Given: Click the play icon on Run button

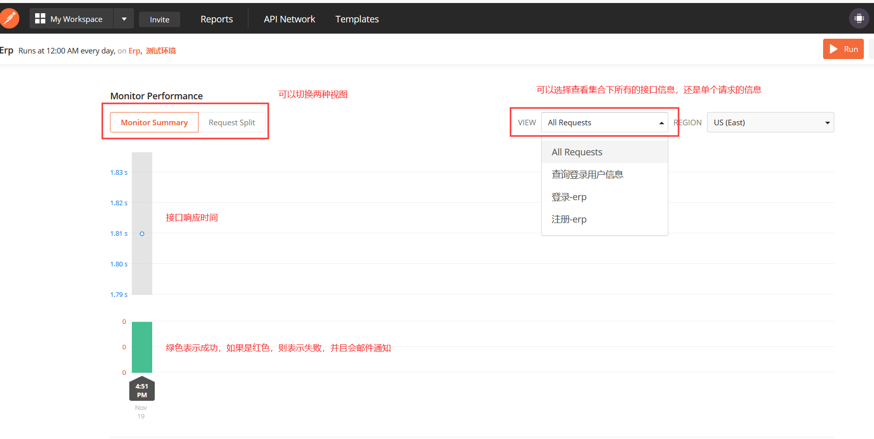Looking at the screenshot, I should pos(834,49).
